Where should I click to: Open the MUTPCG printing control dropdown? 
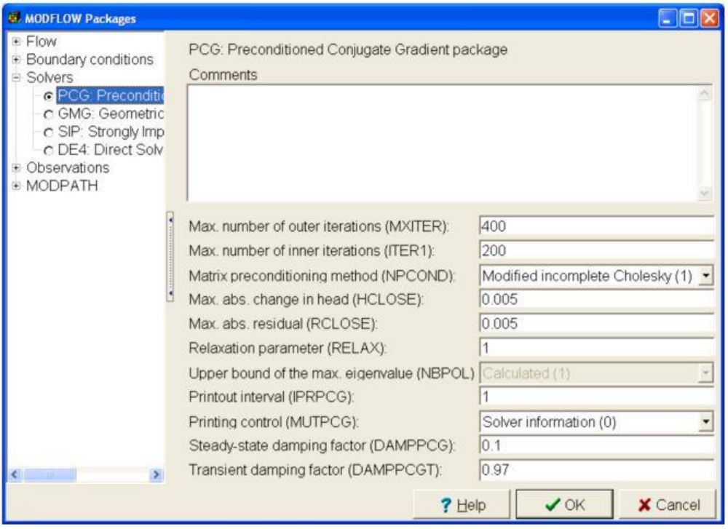coord(705,422)
